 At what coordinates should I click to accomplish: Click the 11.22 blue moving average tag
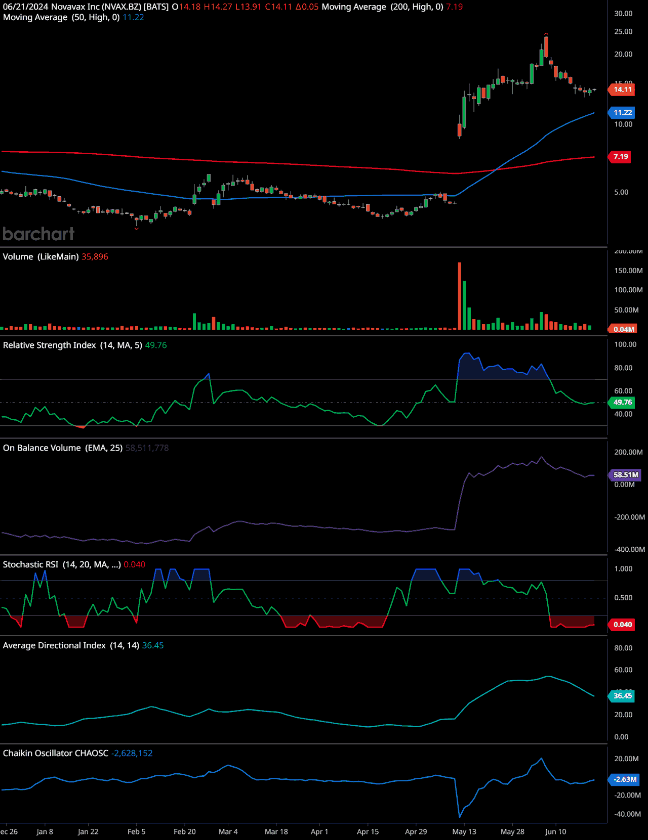(x=622, y=112)
